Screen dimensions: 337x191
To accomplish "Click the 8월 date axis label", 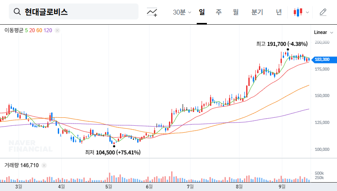I will click(x=239, y=187).
